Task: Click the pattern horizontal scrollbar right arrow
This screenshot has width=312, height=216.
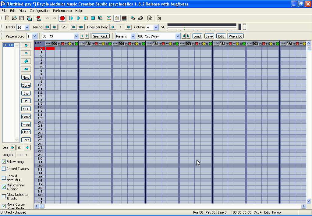Action: (x=303, y=206)
